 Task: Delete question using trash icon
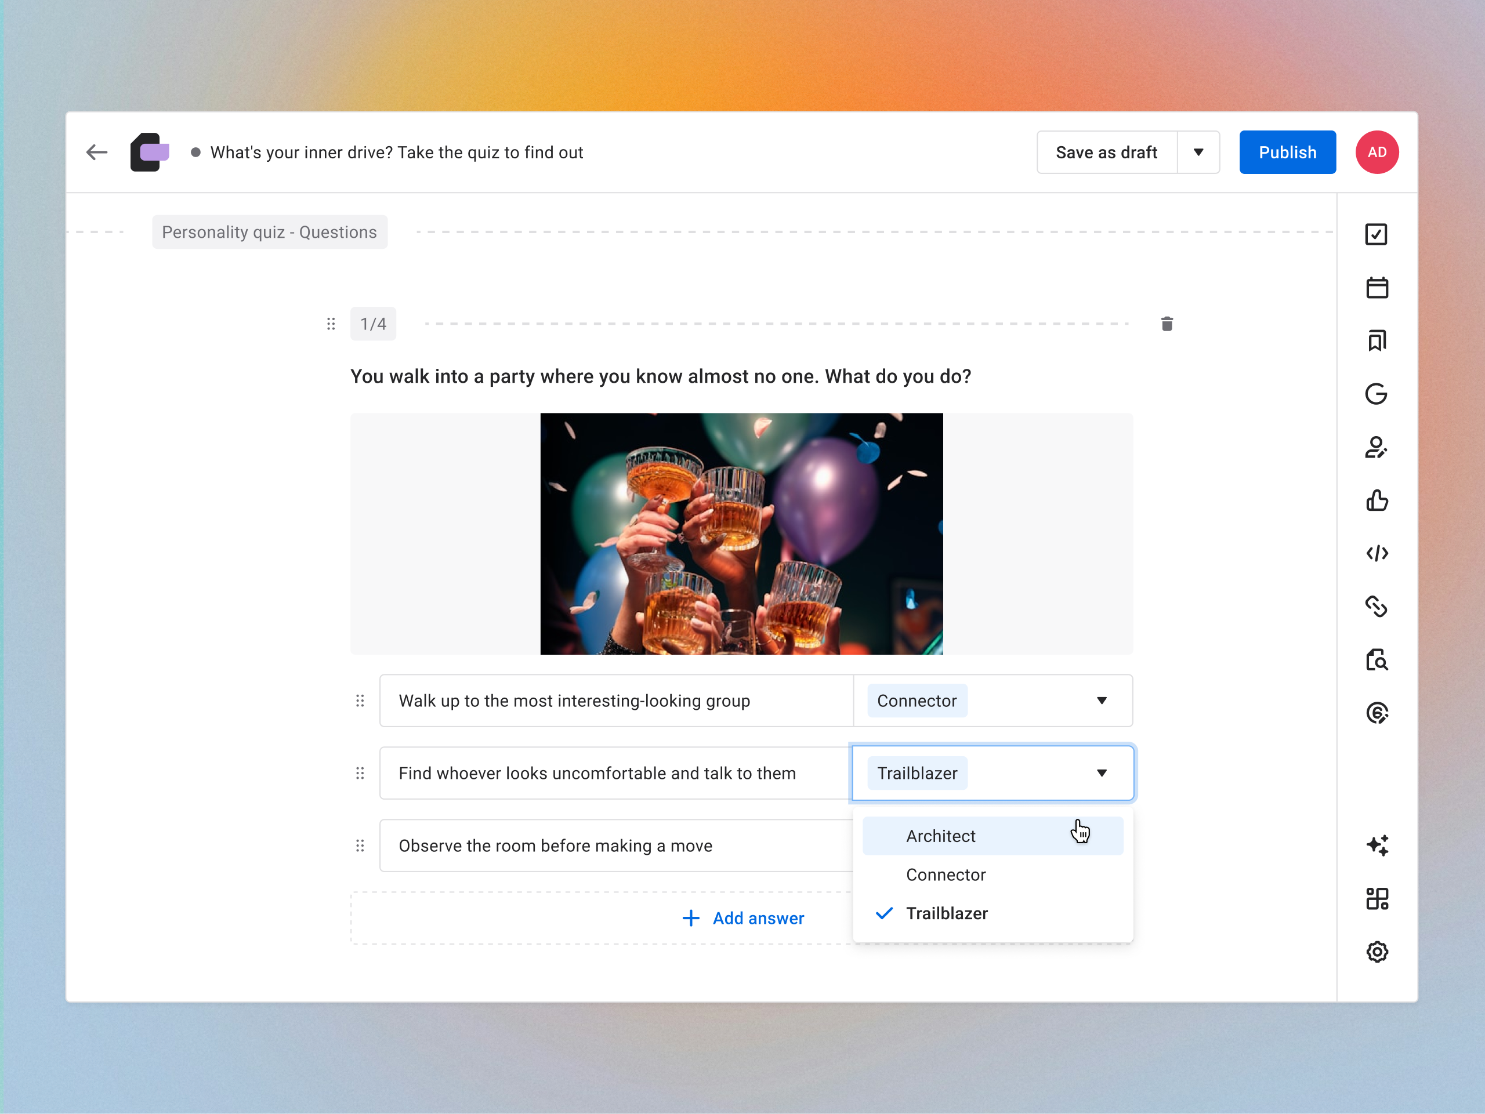click(1167, 324)
